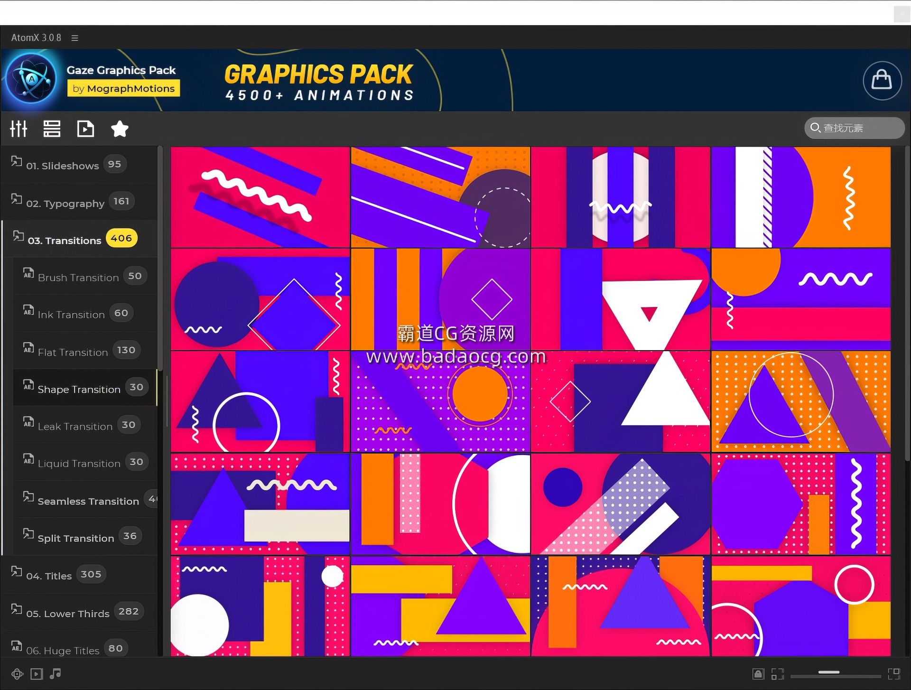This screenshot has height=690, width=911.
Task: Select thumbnail with orange circle on dotted purple
Action: pyautogui.click(x=440, y=401)
